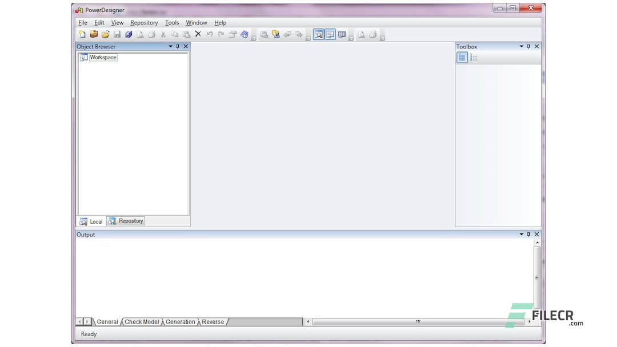Select the Workspace node in Object Browser
Image resolution: width=617 pixels, height=347 pixels.
pos(102,57)
